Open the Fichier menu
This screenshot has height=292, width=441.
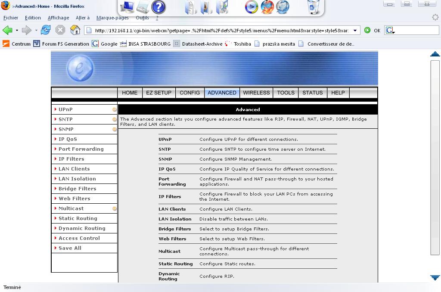pyautogui.click(x=11, y=18)
